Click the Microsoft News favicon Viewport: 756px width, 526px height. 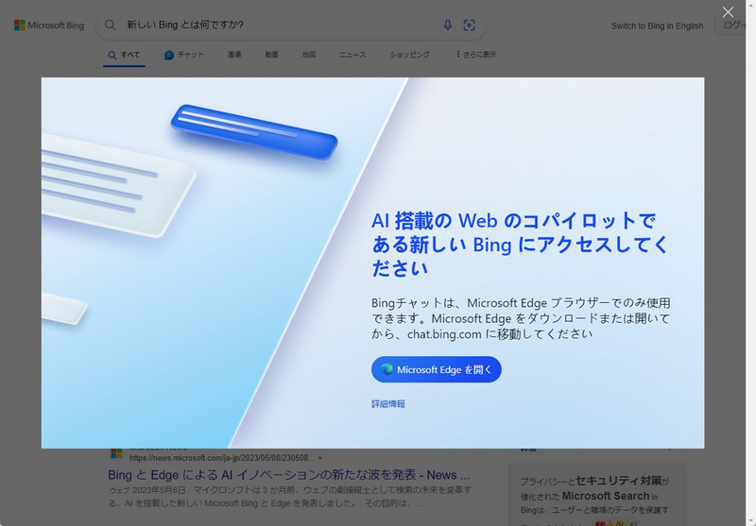[x=116, y=453]
